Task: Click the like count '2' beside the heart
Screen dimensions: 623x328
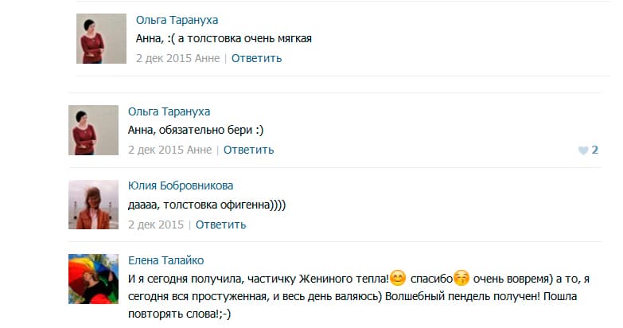Action: pos(594,150)
